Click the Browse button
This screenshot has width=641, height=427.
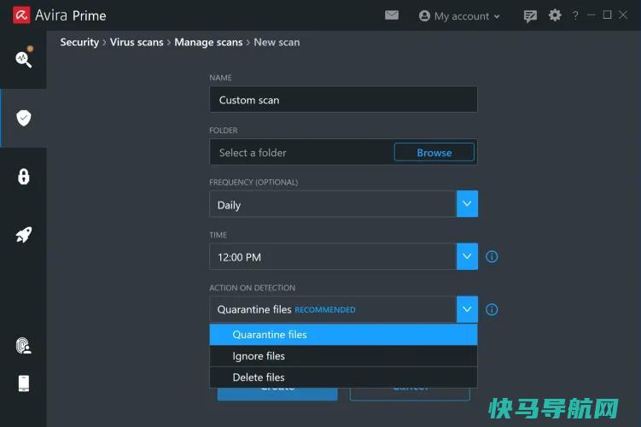pyautogui.click(x=434, y=152)
